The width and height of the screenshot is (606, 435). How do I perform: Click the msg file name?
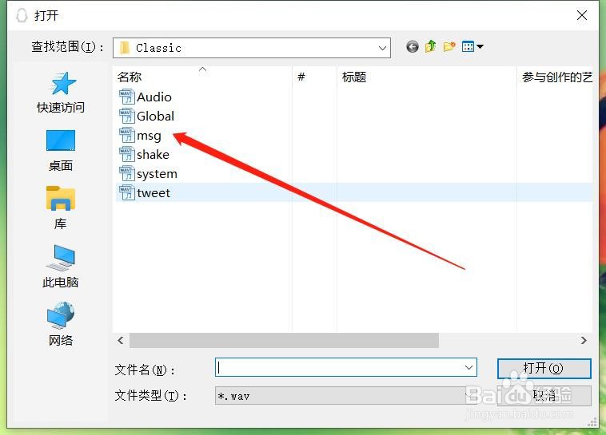pyautogui.click(x=149, y=136)
